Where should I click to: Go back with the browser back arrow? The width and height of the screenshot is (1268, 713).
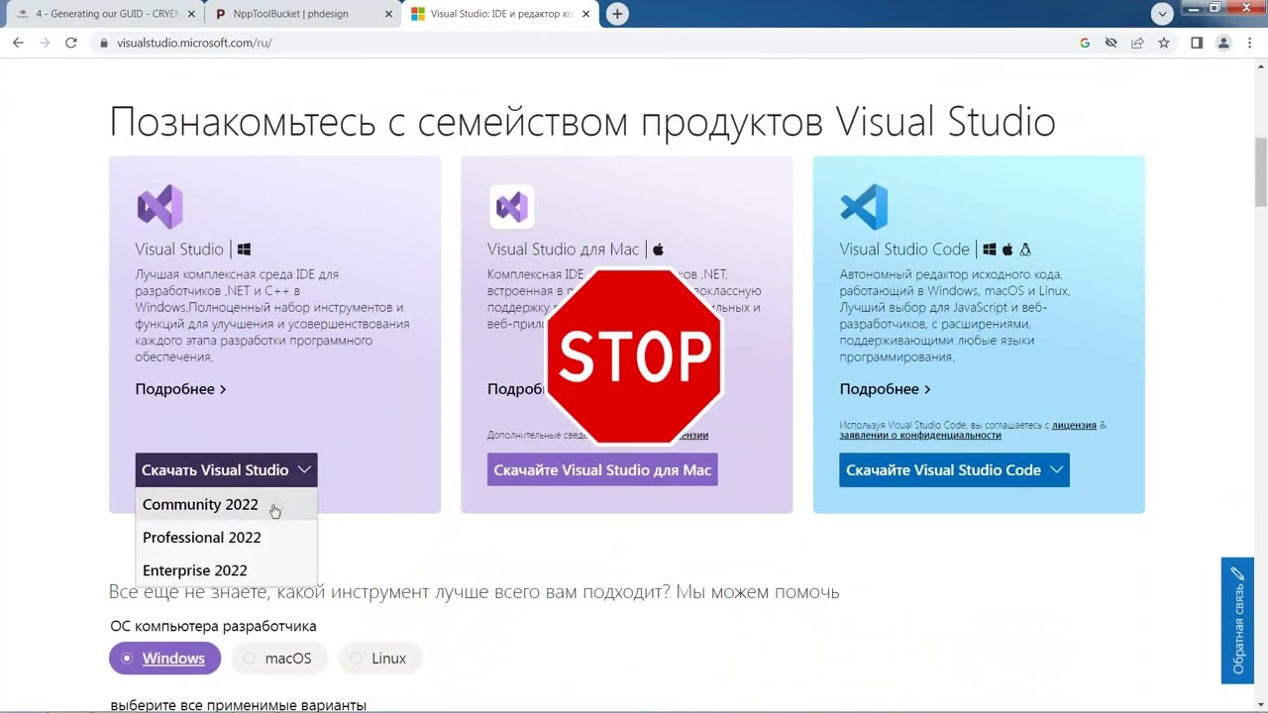(18, 43)
